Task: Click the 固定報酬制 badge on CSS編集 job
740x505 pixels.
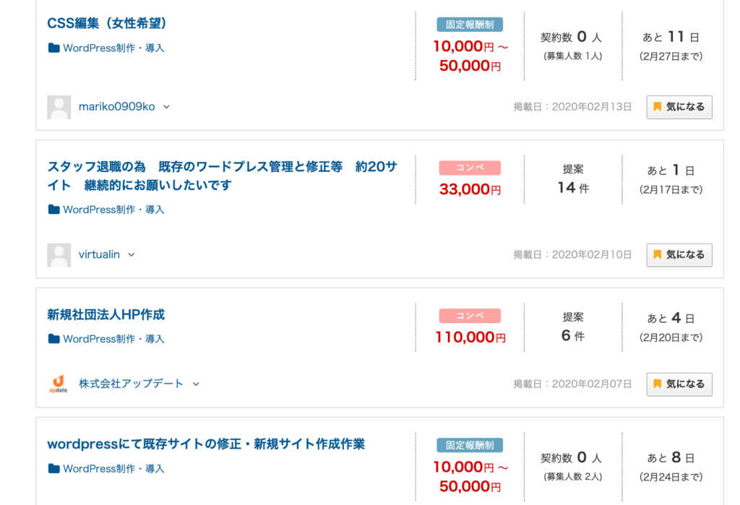Action: (x=470, y=25)
